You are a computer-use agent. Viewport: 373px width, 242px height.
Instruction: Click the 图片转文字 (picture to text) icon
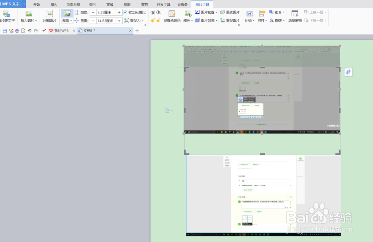6,14
